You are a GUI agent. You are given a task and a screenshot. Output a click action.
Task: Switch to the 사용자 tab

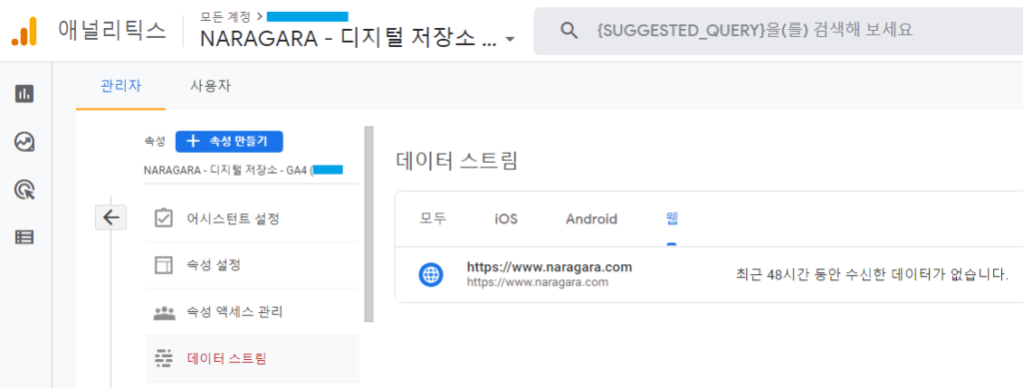point(210,86)
